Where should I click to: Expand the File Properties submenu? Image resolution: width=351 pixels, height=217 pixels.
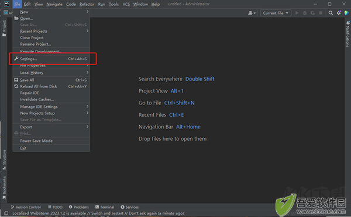[x=51, y=66]
